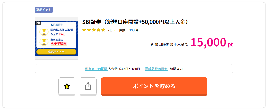Add offer to favorites with star button
Image resolution: width=269 pixels, height=110 pixels.
pos(67,86)
